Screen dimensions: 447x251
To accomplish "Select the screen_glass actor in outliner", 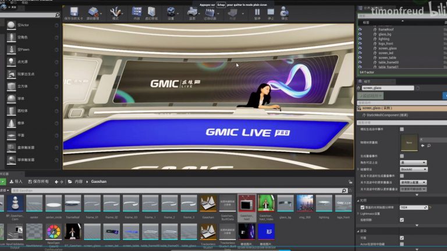I will click(x=388, y=48).
